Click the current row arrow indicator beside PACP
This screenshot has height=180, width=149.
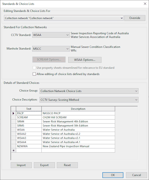tap(13, 113)
